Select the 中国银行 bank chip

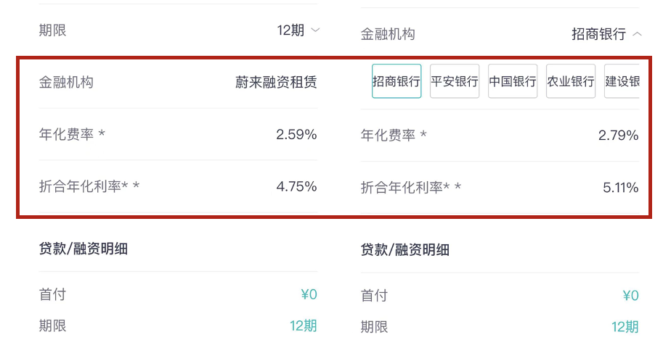pos(513,81)
